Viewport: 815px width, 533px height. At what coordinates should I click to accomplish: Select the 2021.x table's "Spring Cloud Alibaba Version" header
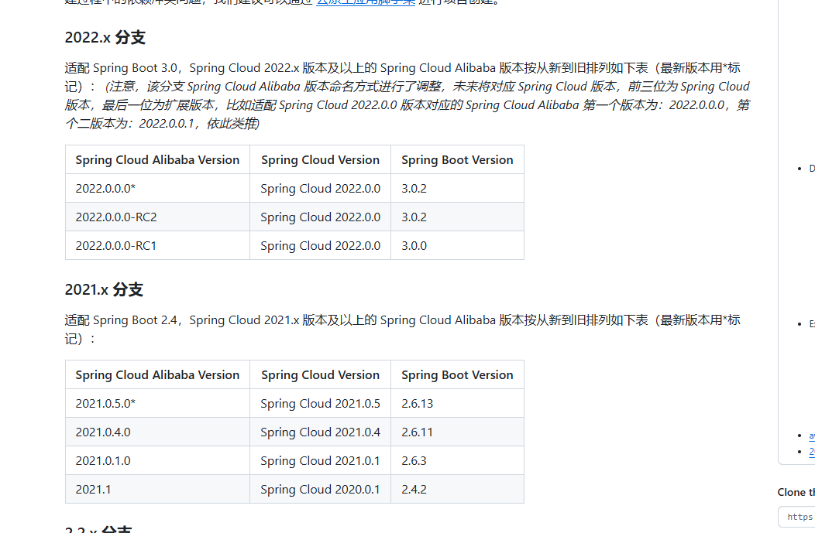pos(157,374)
